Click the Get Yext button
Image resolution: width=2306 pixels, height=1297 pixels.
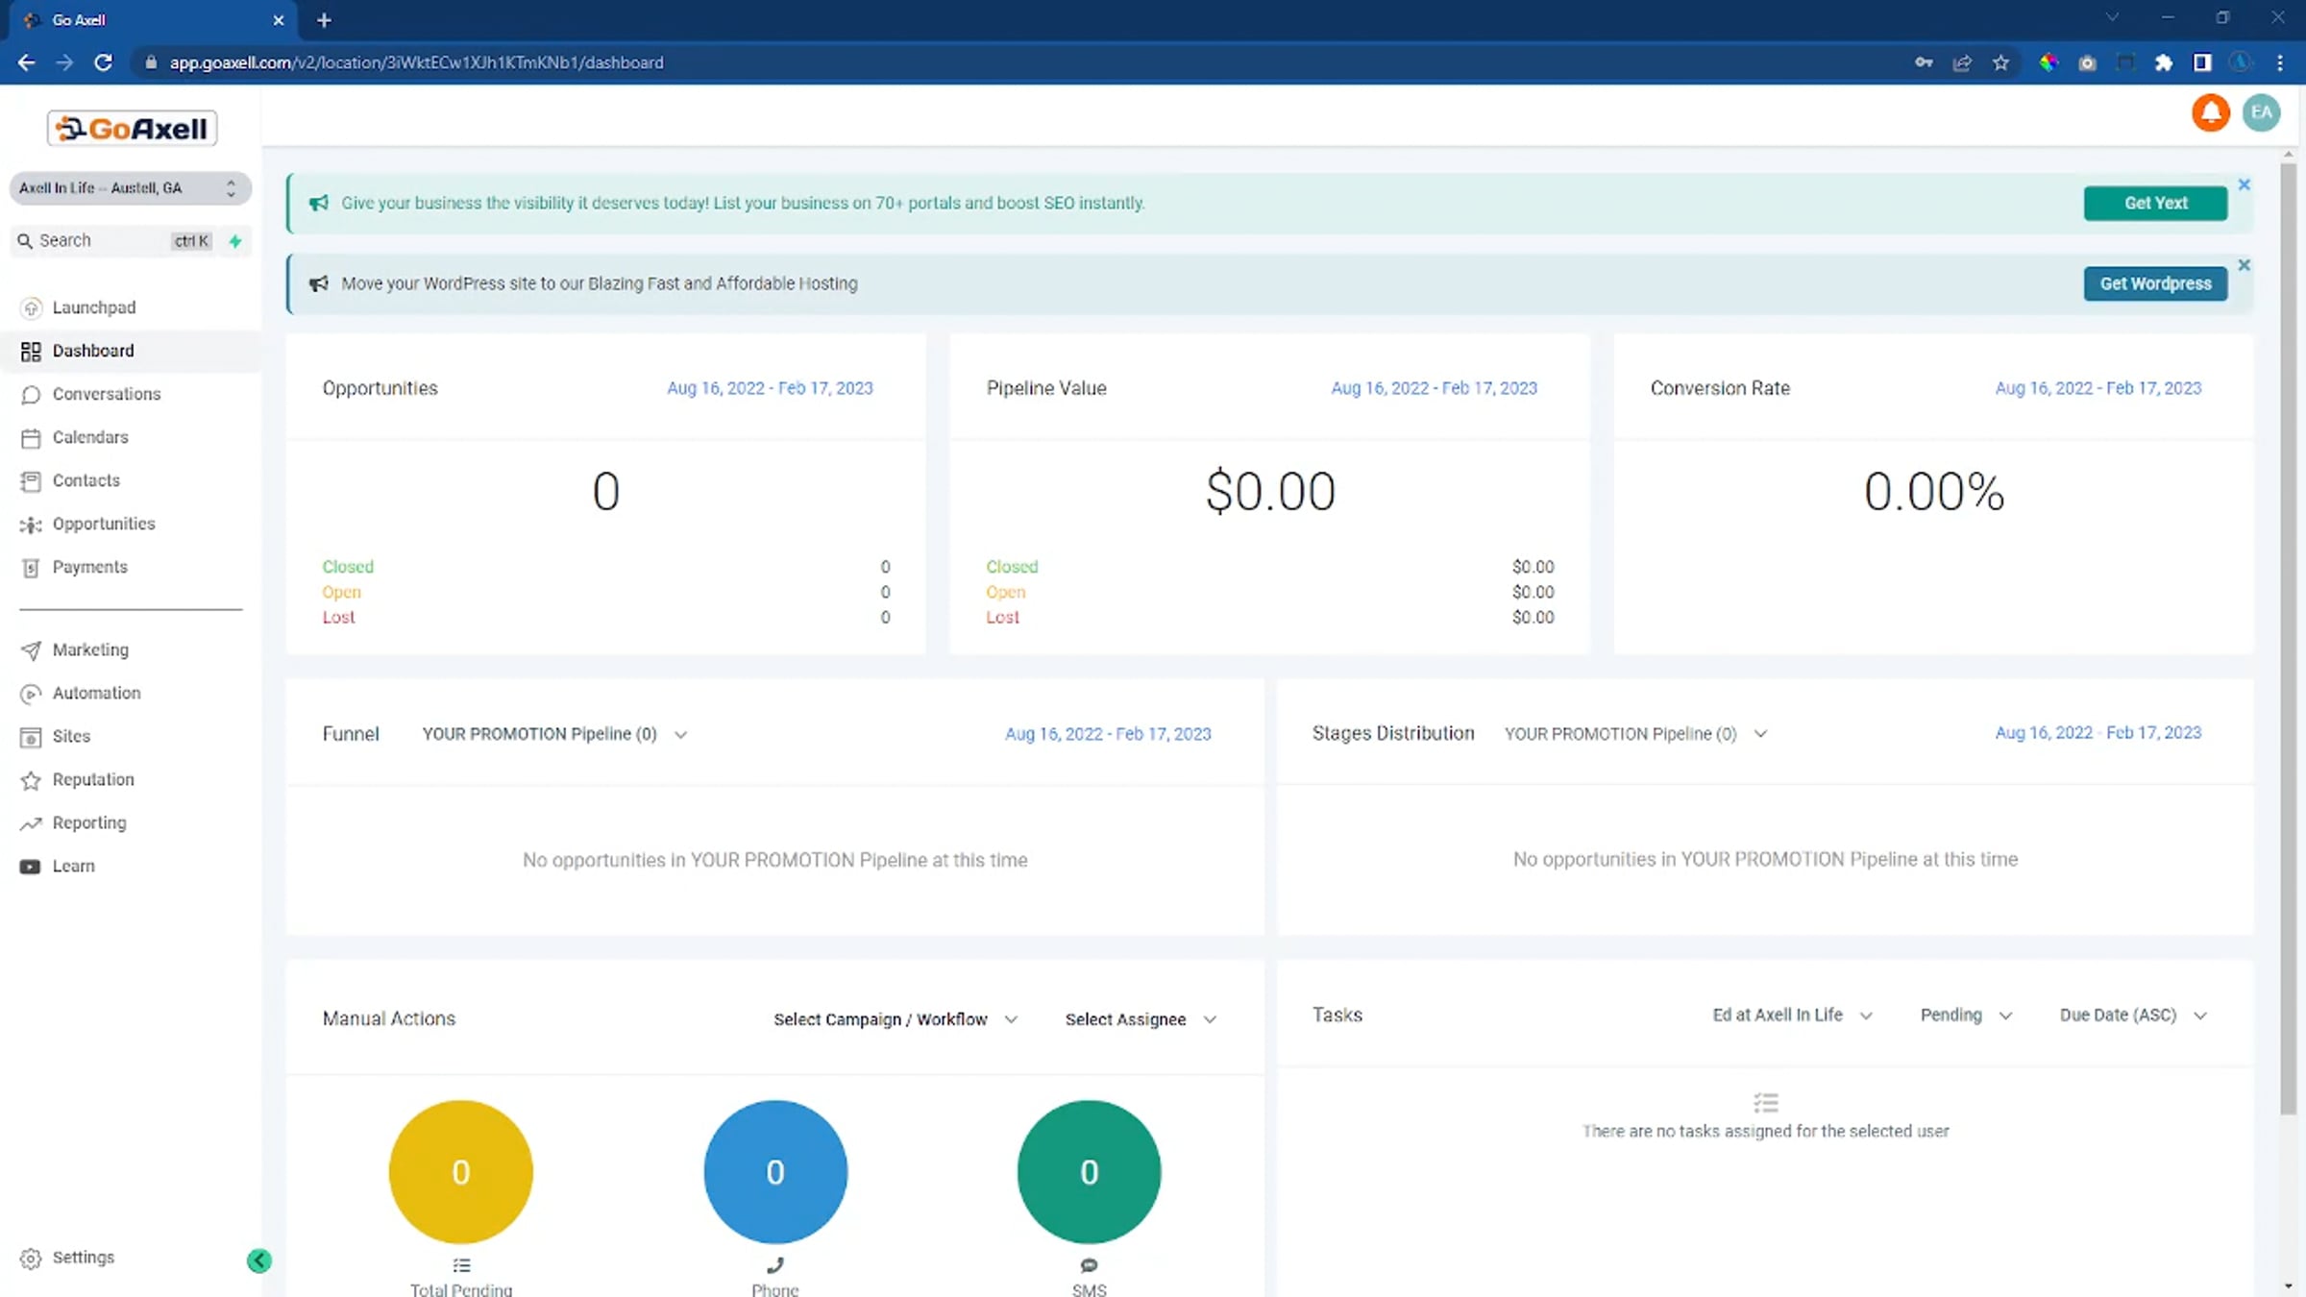[x=2155, y=203]
